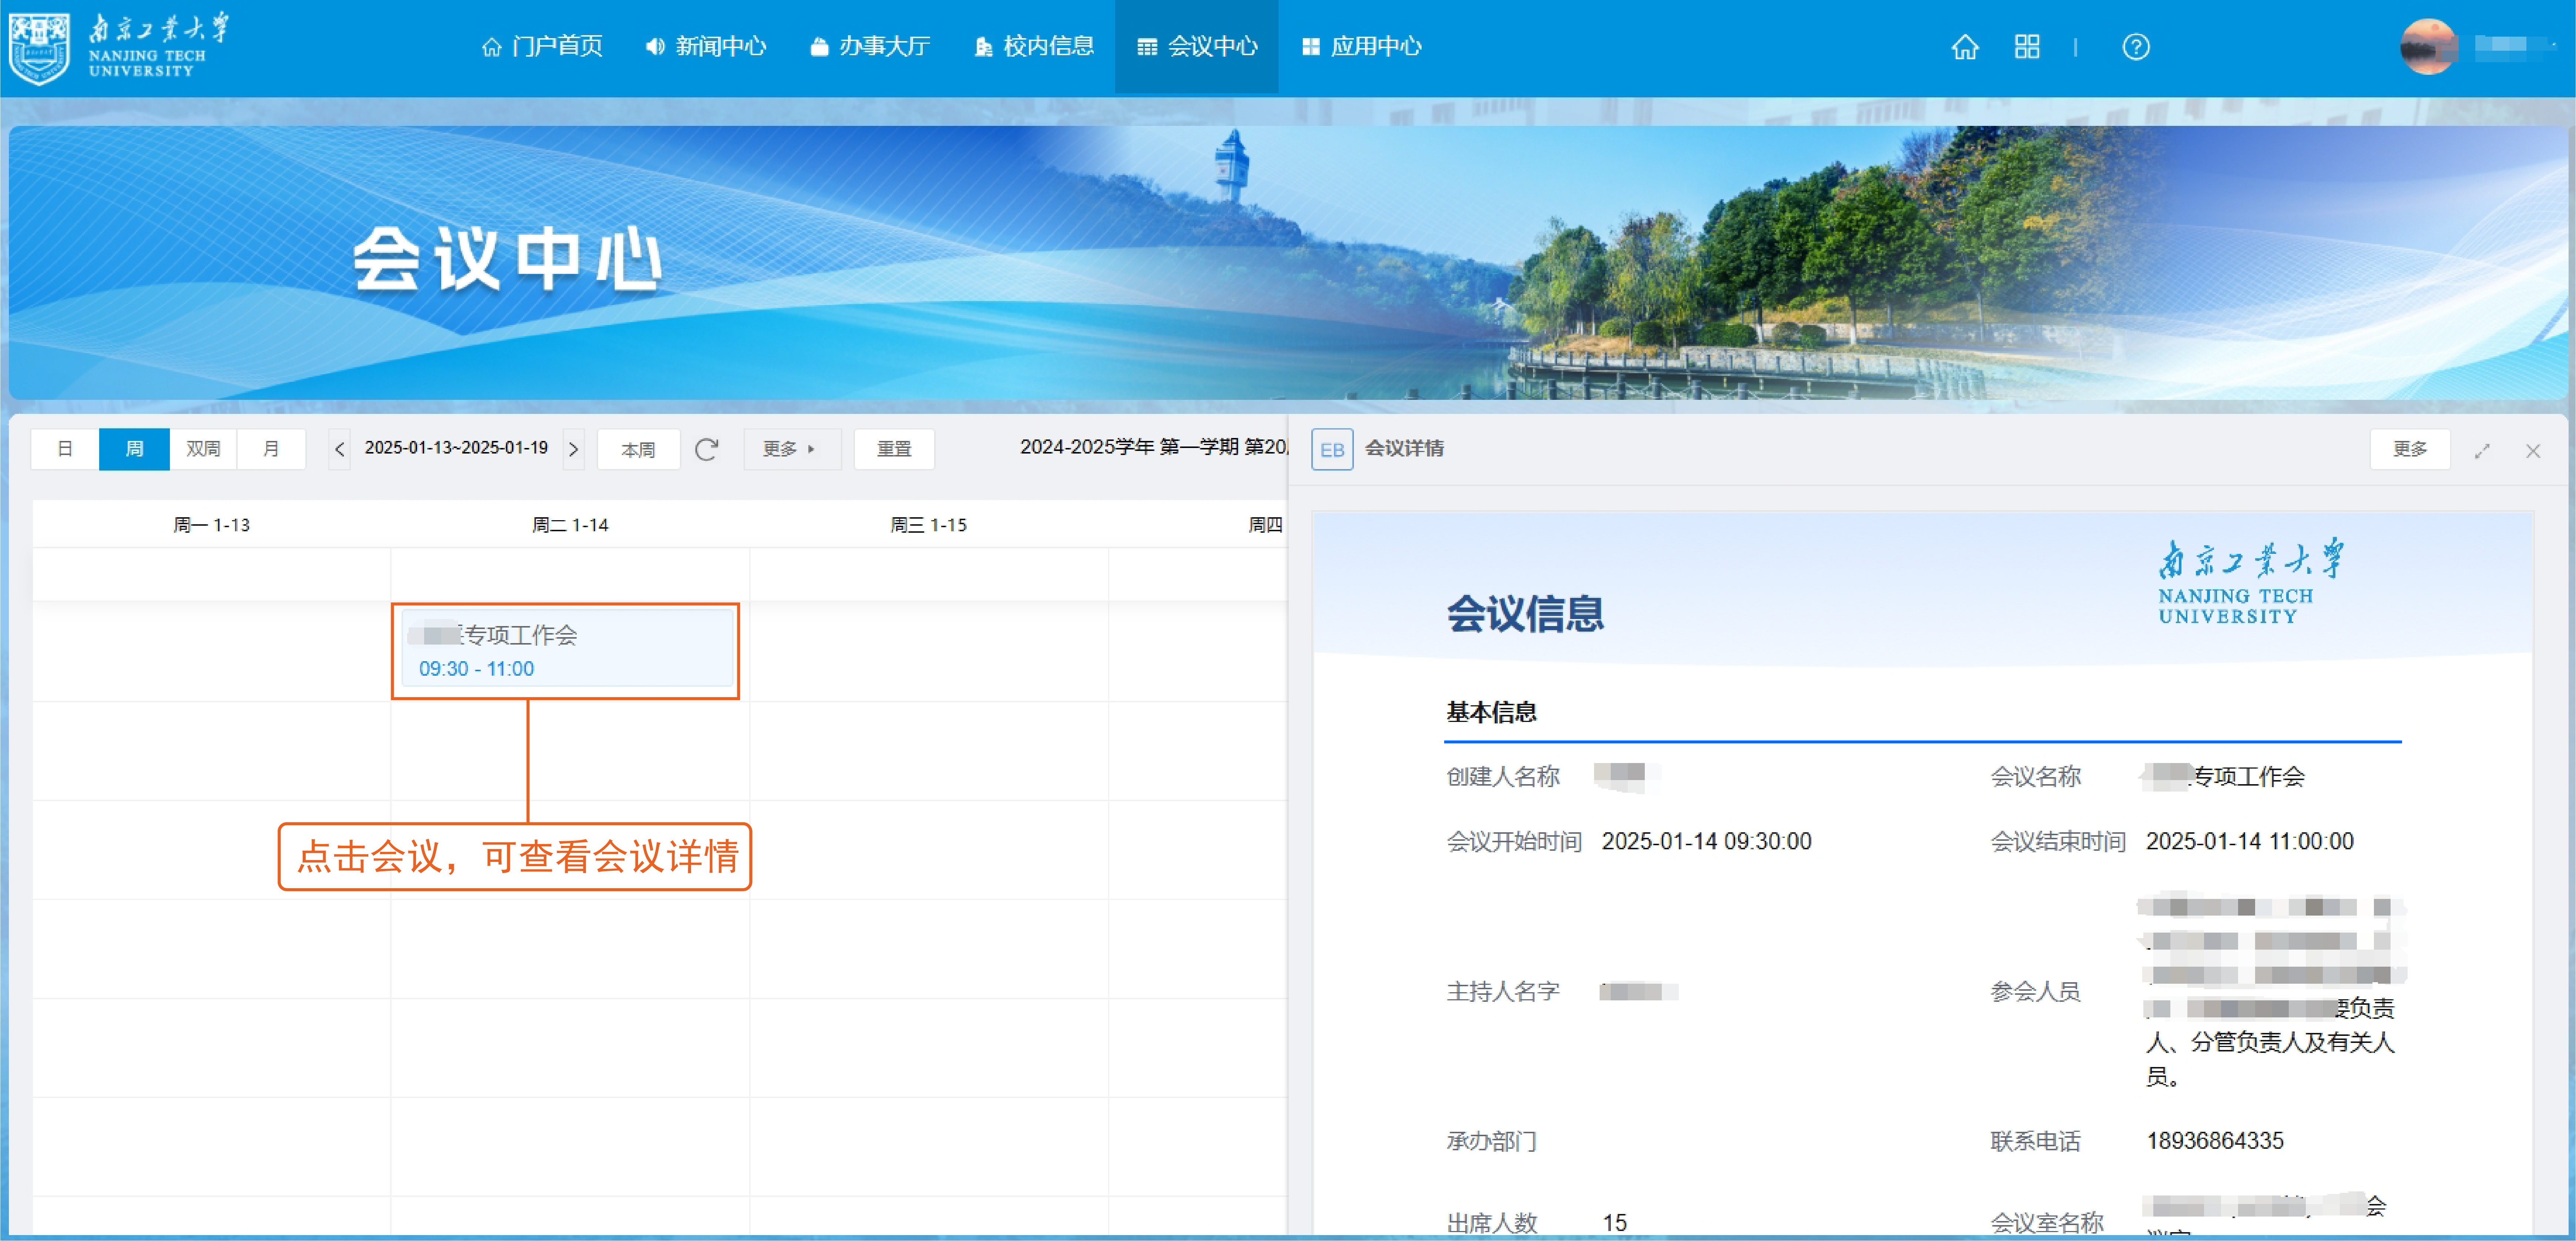Open the app grid icon in the top bar
Screen dimensions: 2576x1241
2027,47
